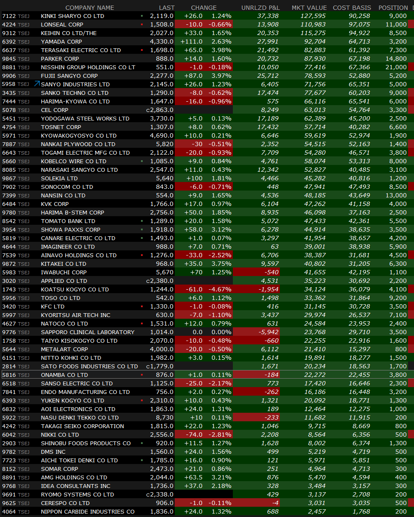Select KVK CORP company name
Viewport: 414px width, 517px height.
55,204
